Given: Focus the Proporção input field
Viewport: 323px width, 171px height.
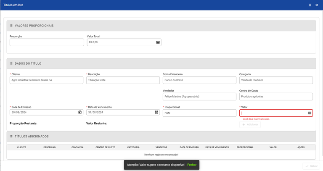Looking at the screenshot, I should pyautogui.click(x=47, y=42).
